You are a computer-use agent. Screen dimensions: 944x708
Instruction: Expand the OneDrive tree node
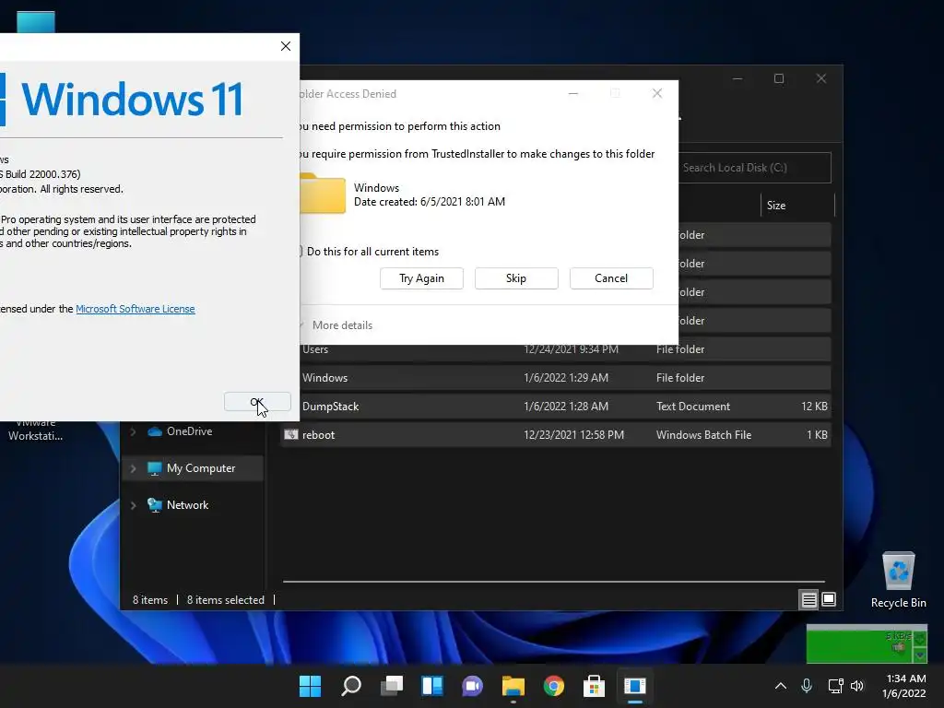click(x=134, y=431)
